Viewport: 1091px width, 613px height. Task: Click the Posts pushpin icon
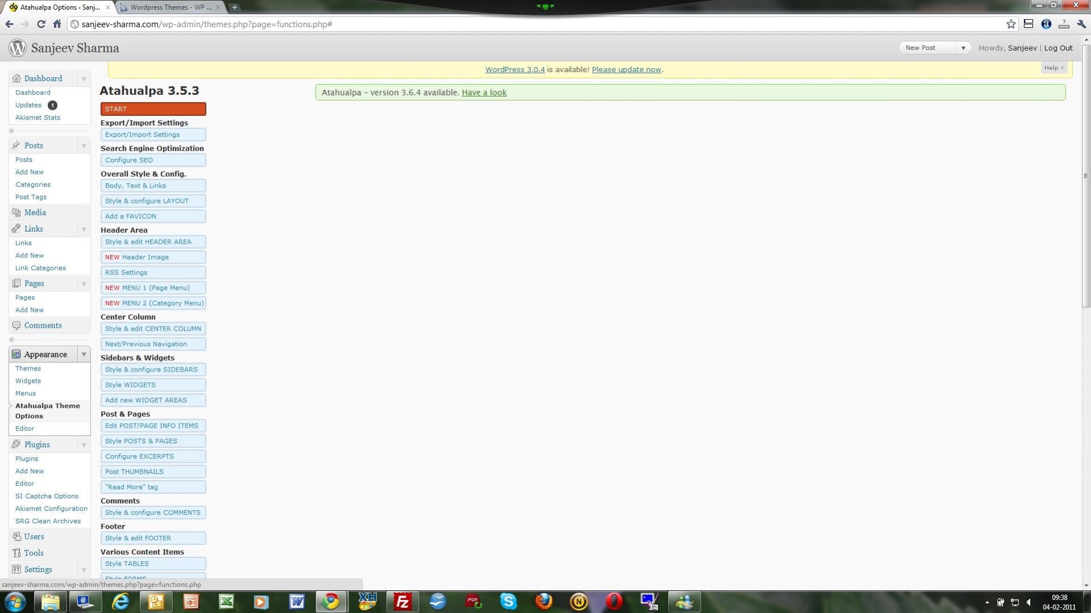click(x=16, y=145)
